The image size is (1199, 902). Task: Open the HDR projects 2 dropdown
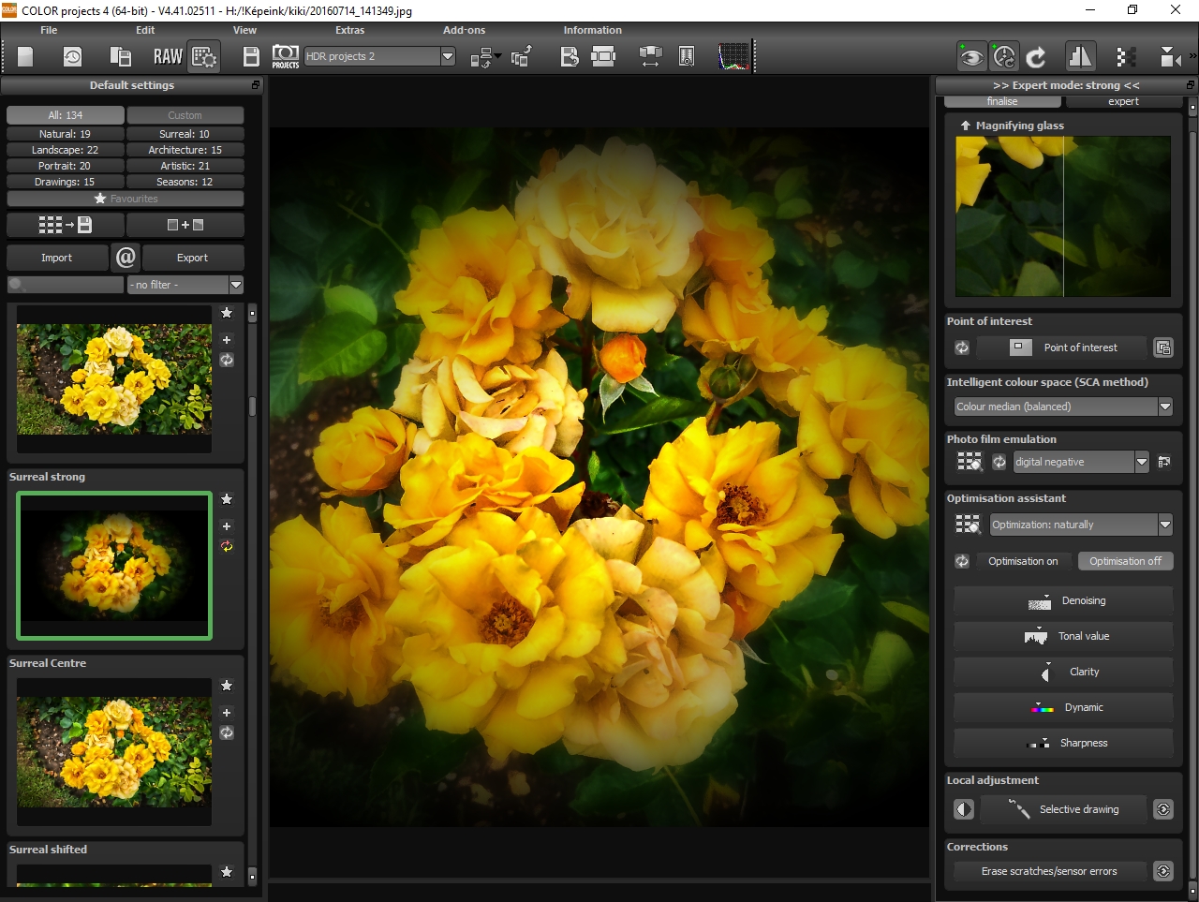click(379, 56)
